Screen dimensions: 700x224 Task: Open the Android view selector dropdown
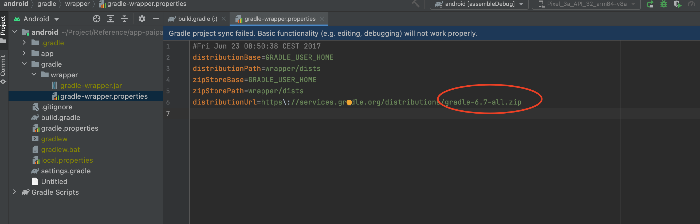pos(37,19)
